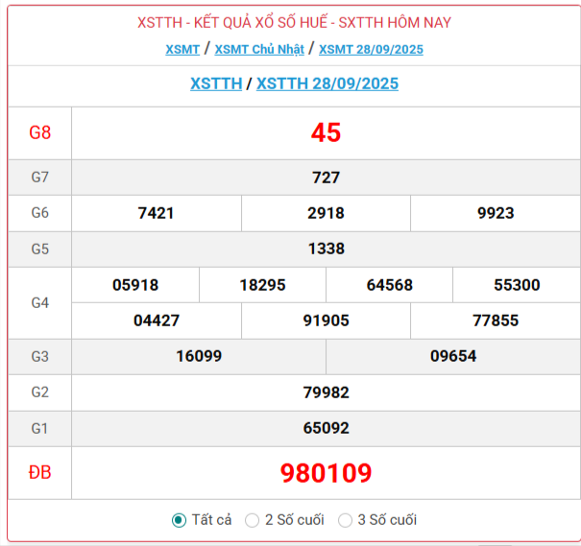The height and width of the screenshot is (546, 581).
Task: Choose the "3 Số cuối" radio option
Action: pos(346,520)
